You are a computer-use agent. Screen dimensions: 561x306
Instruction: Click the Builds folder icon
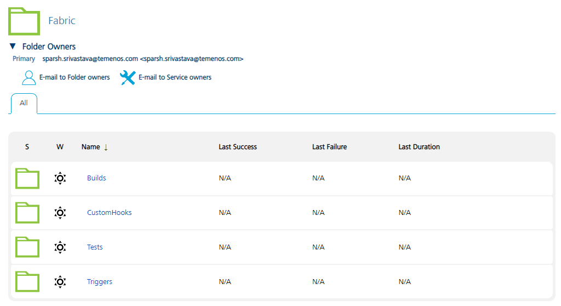(27, 178)
